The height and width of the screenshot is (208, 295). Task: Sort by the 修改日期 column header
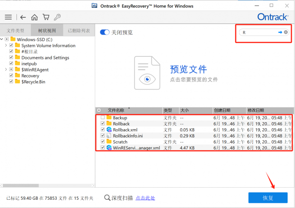(256, 110)
